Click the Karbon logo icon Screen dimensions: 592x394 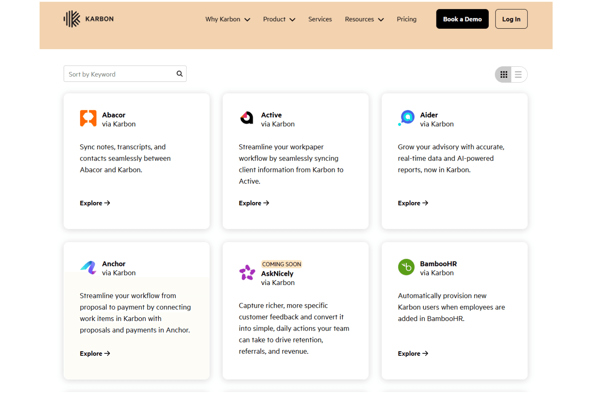tap(72, 19)
